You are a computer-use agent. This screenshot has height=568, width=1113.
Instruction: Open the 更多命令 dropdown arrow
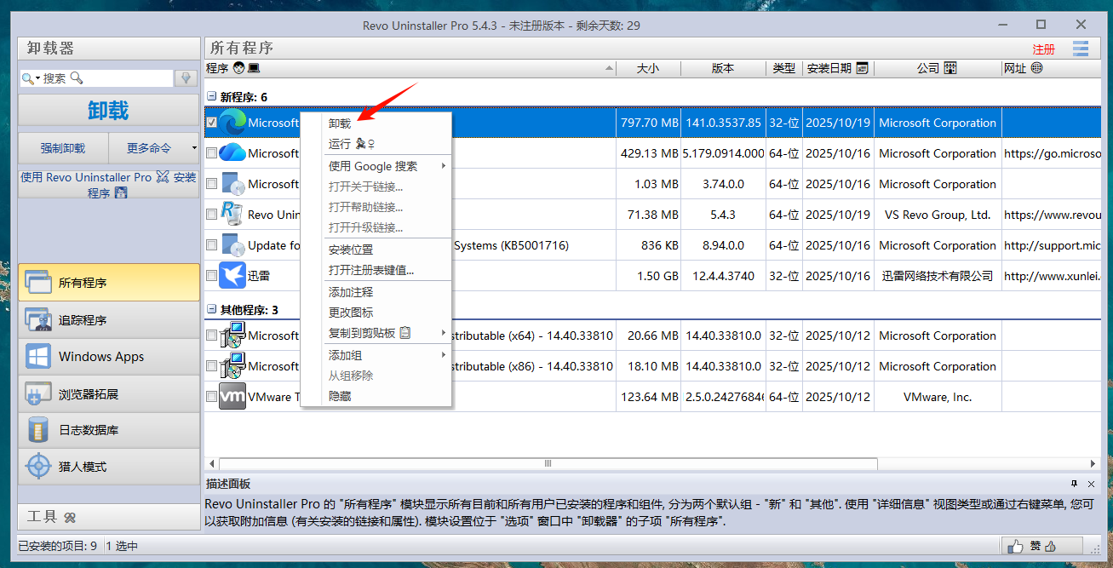(x=195, y=148)
